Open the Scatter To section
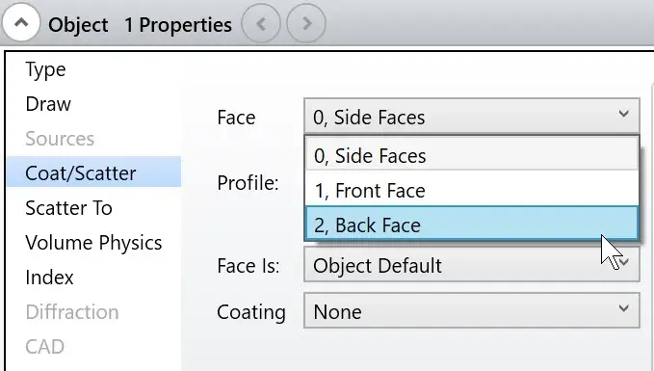Image resolution: width=654 pixels, height=371 pixels. pyautogui.click(x=68, y=208)
